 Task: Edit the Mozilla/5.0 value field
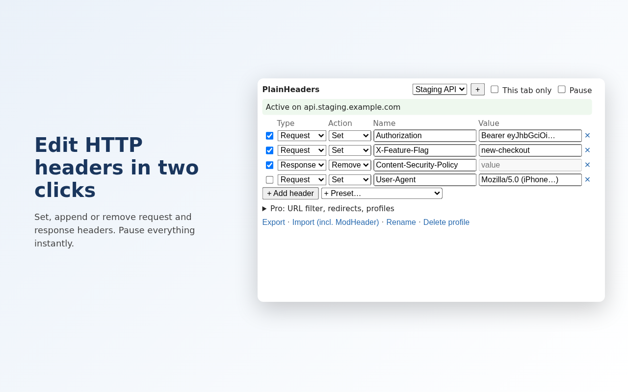(x=530, y=180)
